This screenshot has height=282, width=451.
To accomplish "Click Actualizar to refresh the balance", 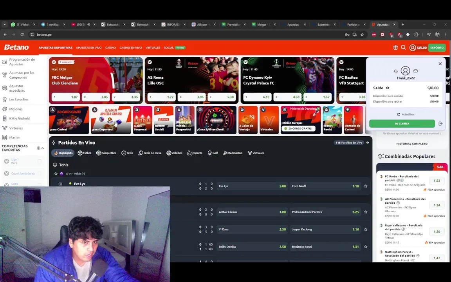I will click(406, 114).
